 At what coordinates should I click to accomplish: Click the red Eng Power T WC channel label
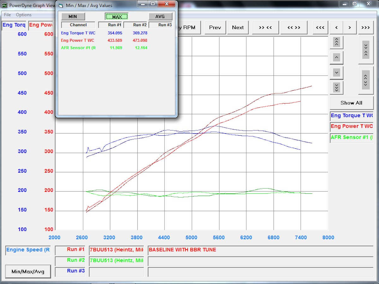coord(352,126)
